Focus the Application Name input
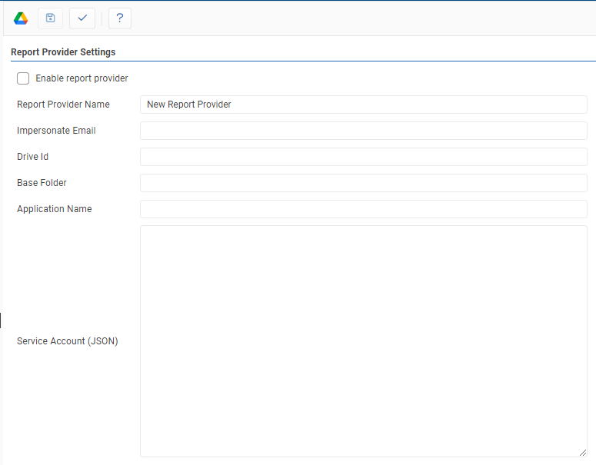This screenshot has width=596, height=465. [x=363, y=209]
